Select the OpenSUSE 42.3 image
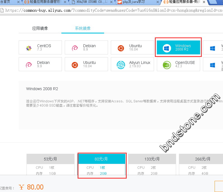Viewport: 223px width, 192px height. (178, 64)
